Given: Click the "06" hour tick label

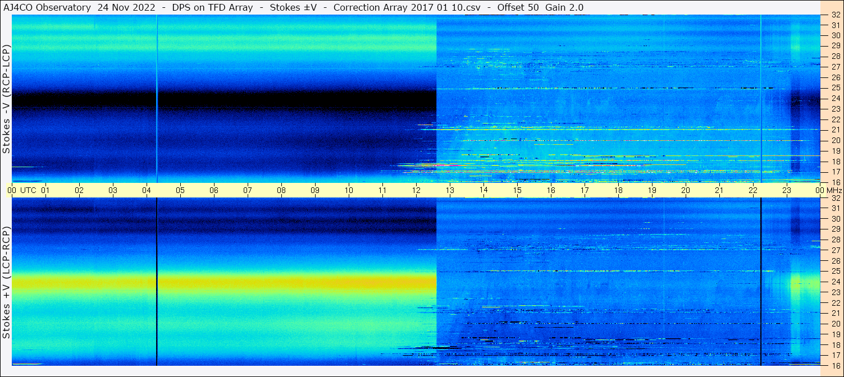Looking at the screenshot, I should [x=214, y=190].
